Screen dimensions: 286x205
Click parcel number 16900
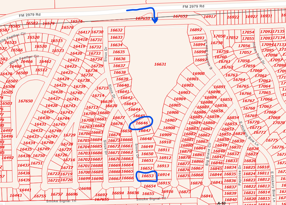pyautogui.click(x=198, y=74)
